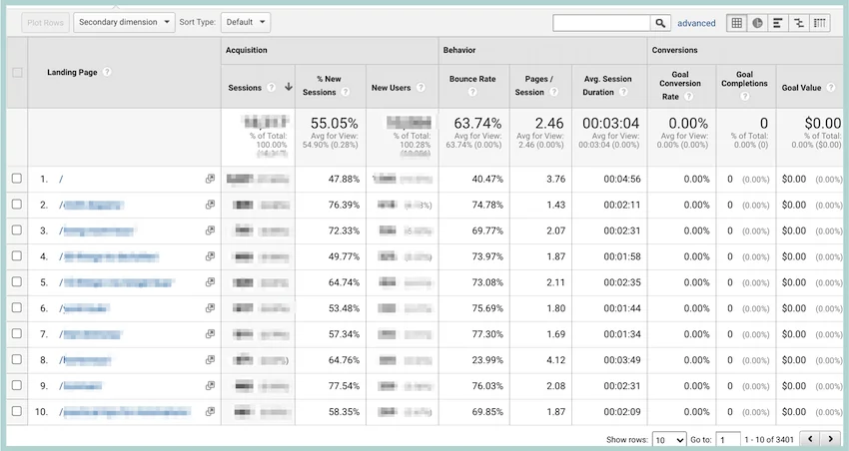Screen dimensions: 849x451
Task: Show help for Bounce Rate metric
Action: click(x=472, y=92)
